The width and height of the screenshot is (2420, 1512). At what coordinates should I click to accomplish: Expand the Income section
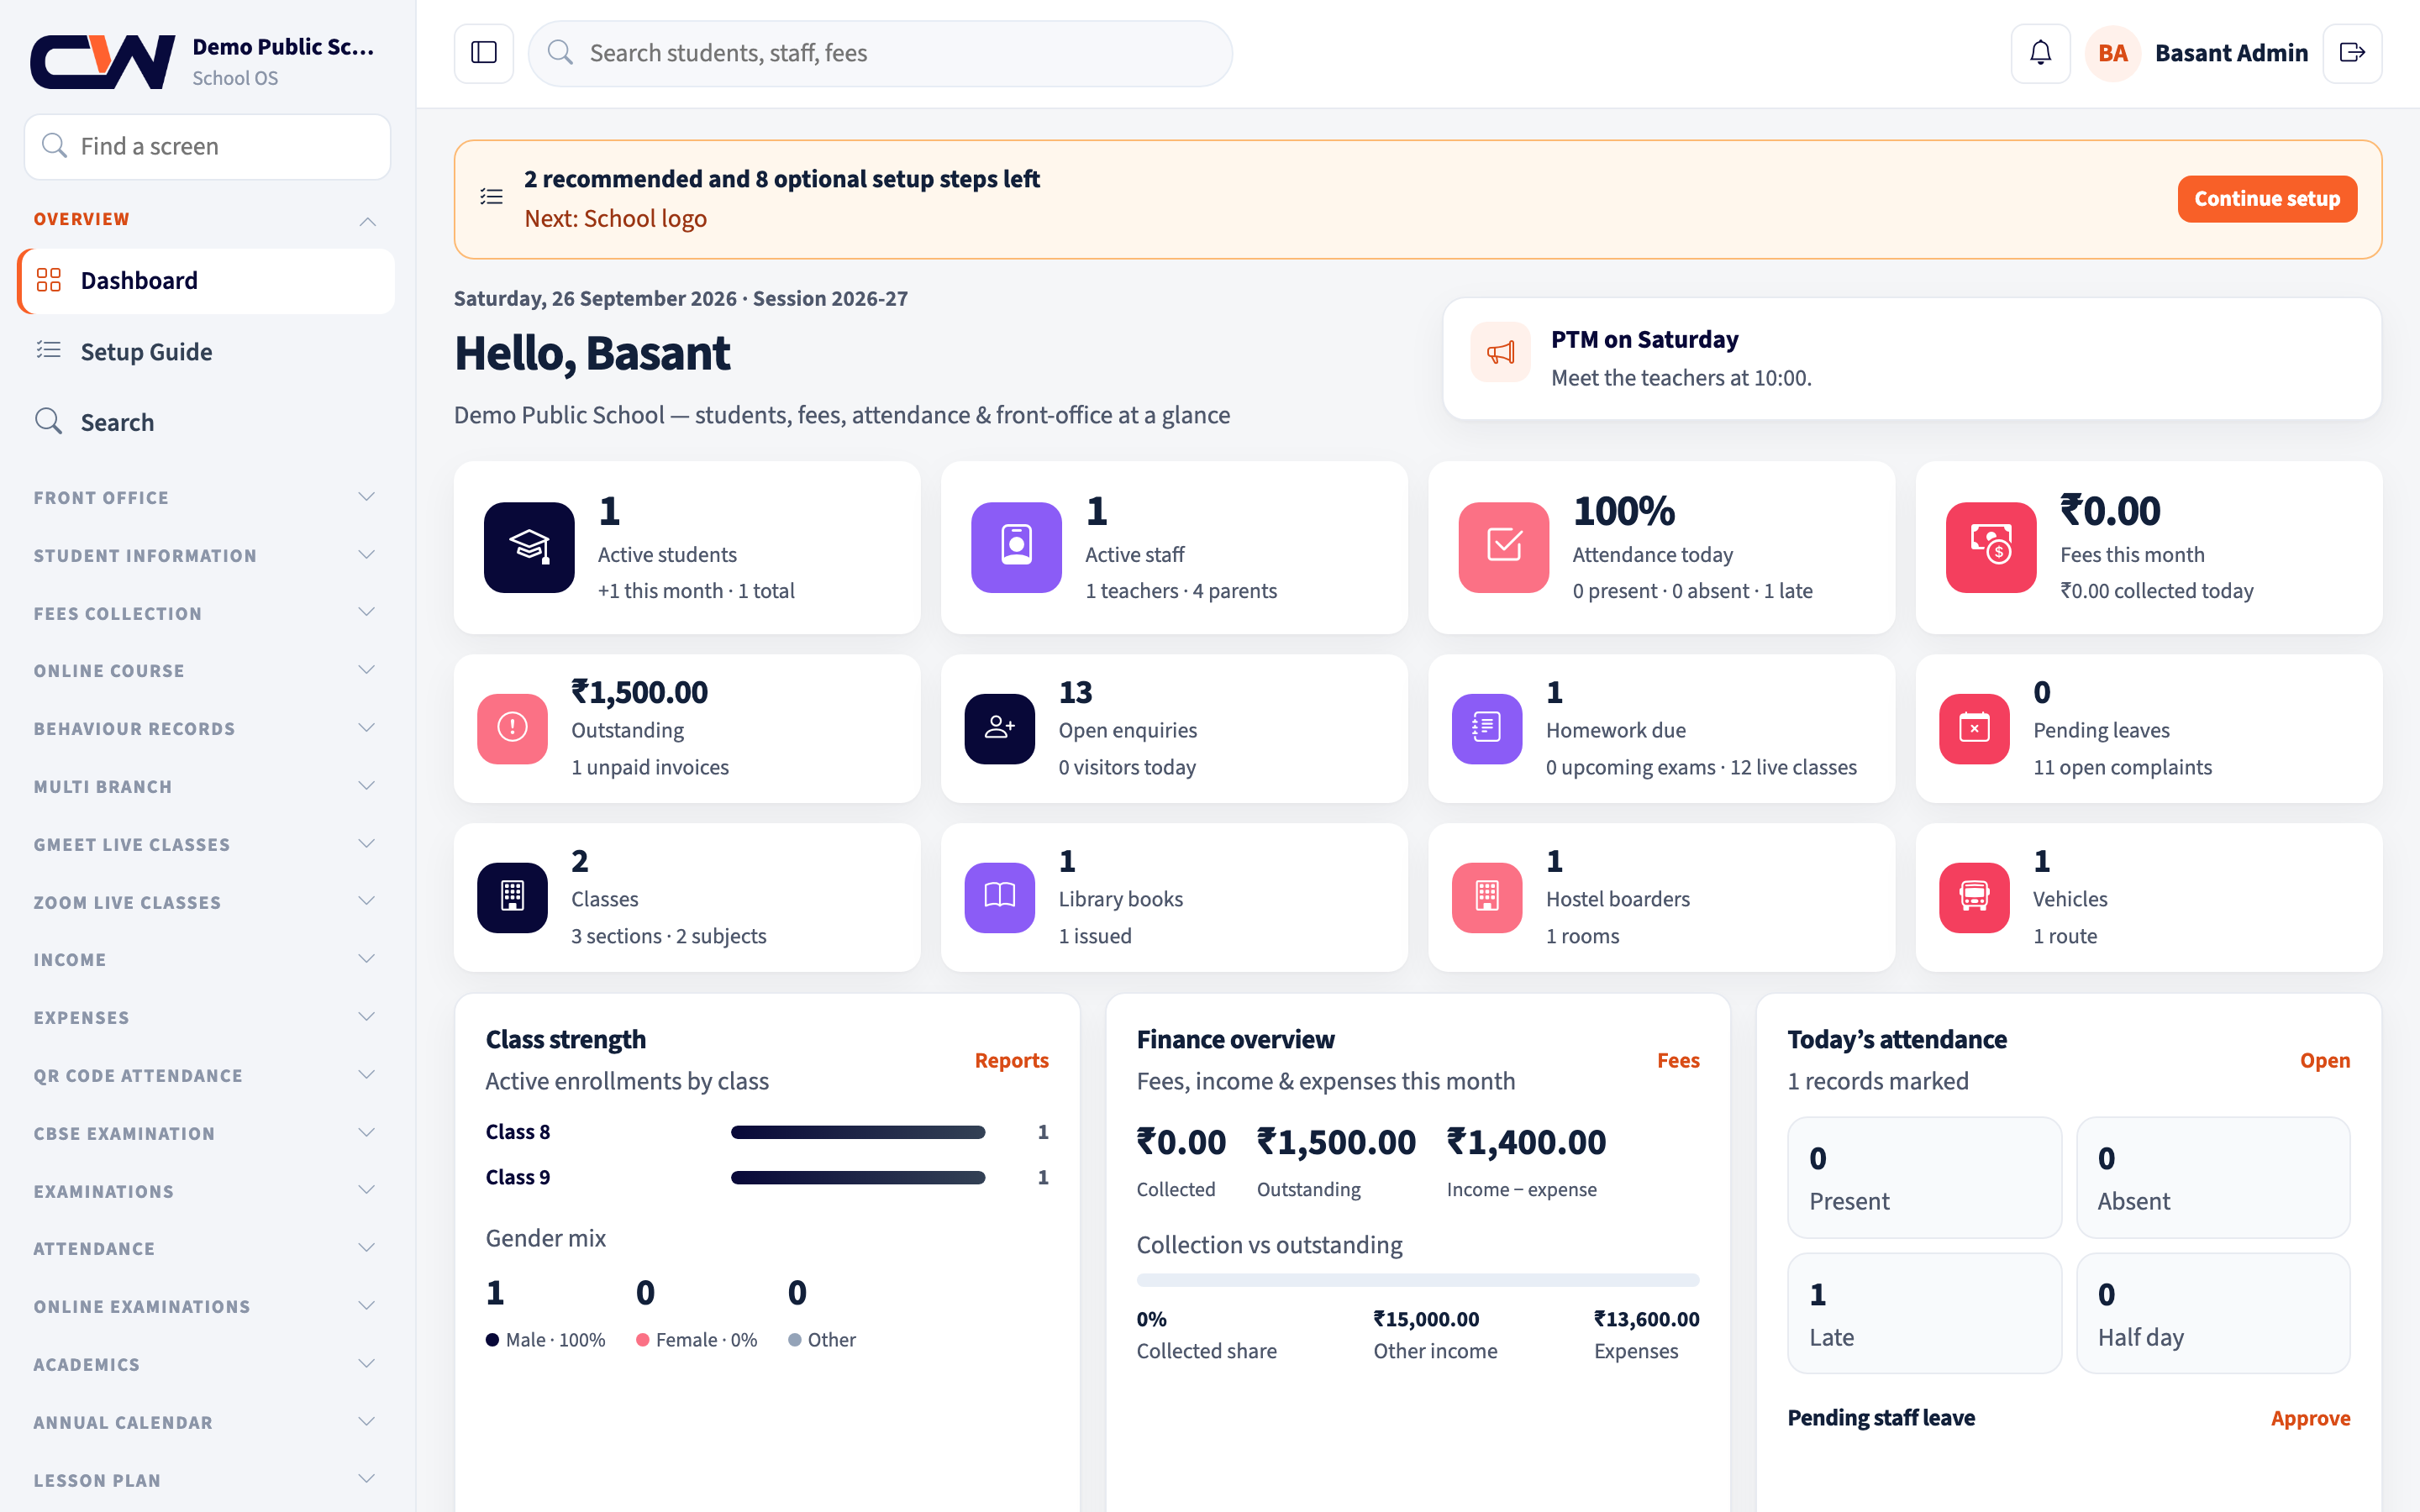click(x=207, y=959)
